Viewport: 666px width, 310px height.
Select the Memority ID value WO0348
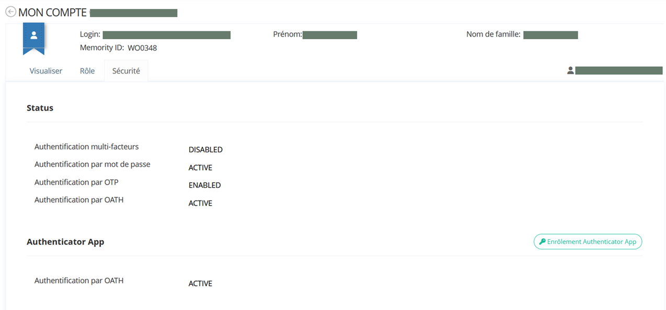(x=142, y=48)
